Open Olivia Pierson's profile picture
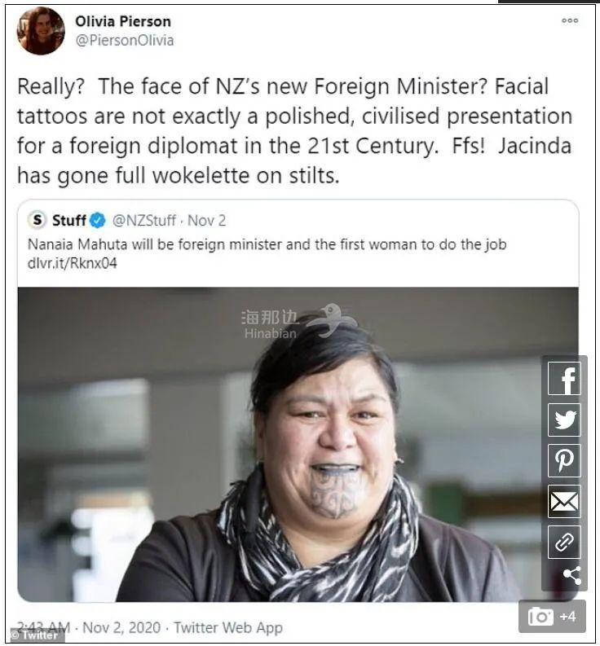Viewport: 600px width, 646px height. click(41, 31)
